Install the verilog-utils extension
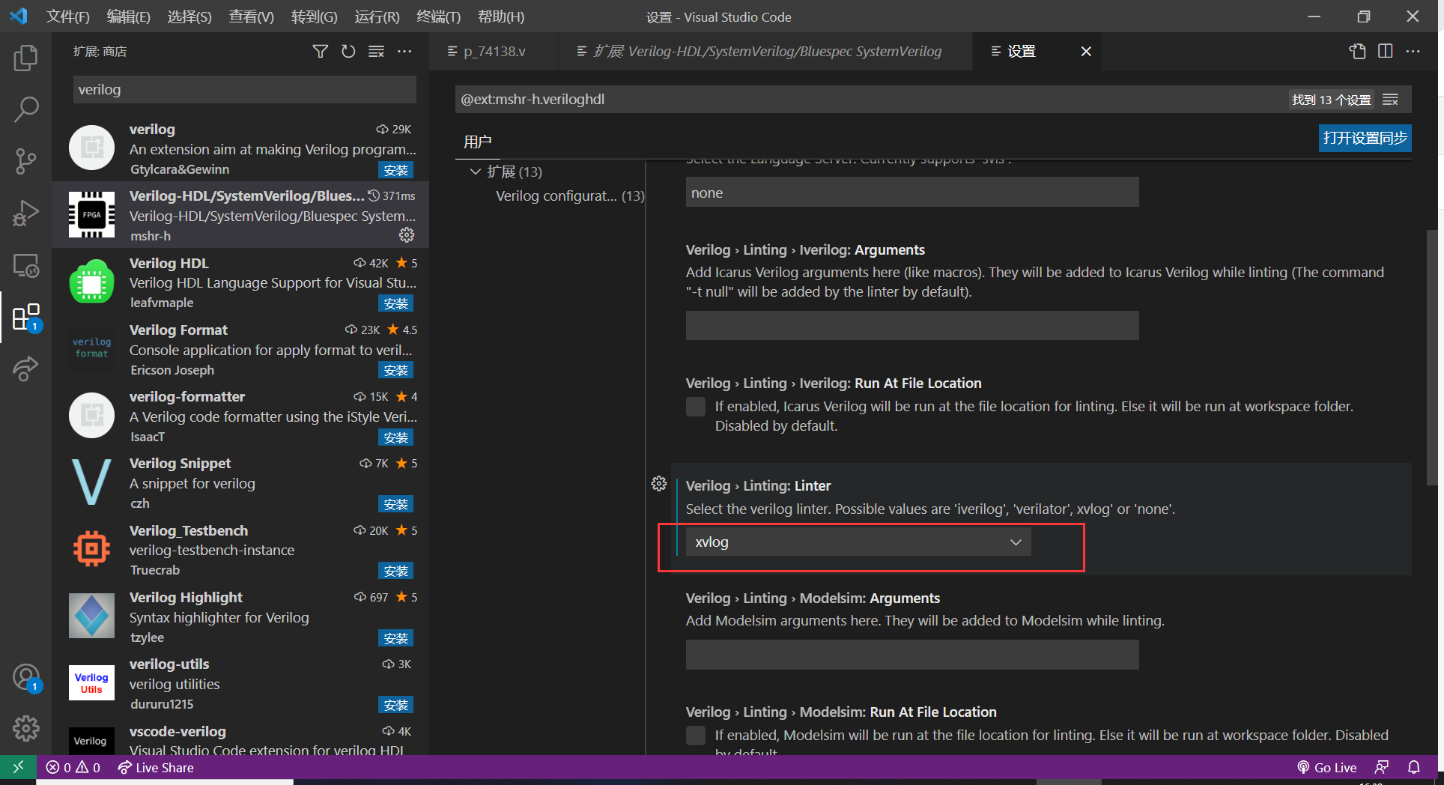 point(395,705)
